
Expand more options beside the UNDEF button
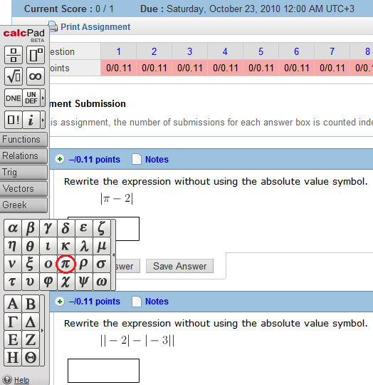point(43,98)
